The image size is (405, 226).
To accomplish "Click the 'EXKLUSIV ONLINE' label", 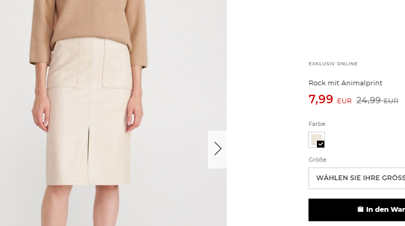I will [333, 64].
